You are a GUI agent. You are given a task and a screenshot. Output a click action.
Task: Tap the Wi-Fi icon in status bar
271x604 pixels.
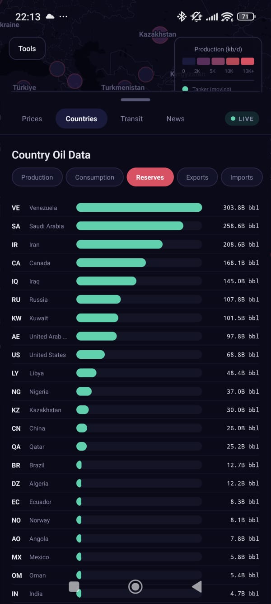tap(227, 17)
